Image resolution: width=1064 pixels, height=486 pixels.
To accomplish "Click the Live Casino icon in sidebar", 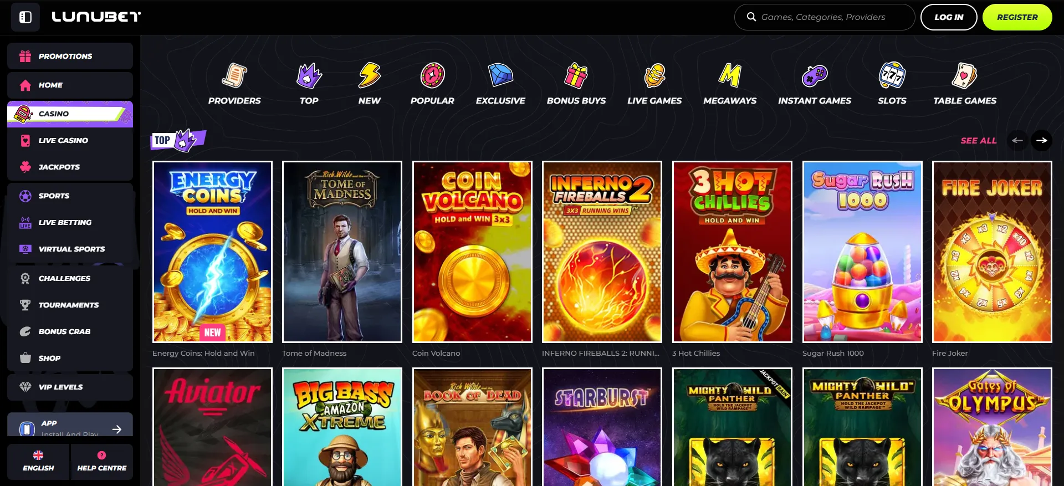I will pos(25,140).
